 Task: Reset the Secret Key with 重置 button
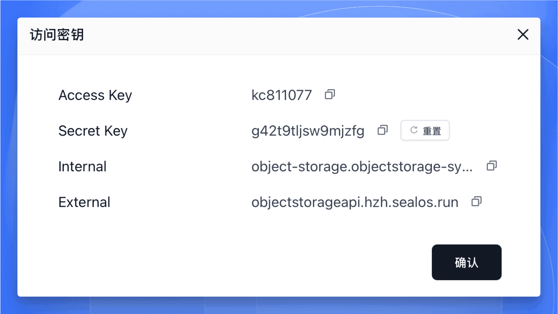(x=425, y=131)
